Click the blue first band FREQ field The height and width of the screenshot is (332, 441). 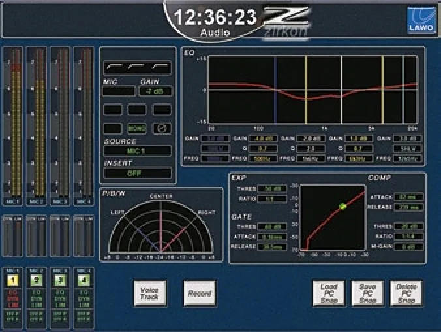coord(215,159)
